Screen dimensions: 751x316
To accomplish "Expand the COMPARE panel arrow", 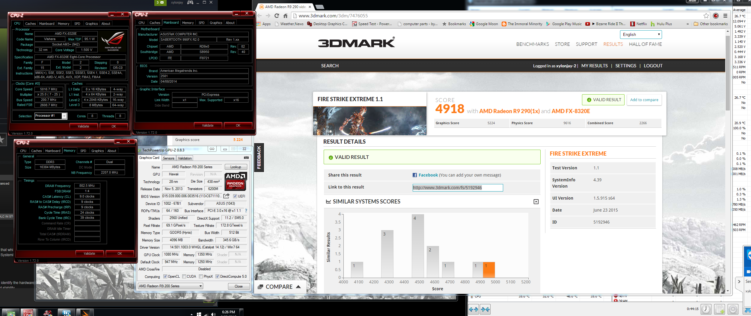I will [x=298, y=287].
